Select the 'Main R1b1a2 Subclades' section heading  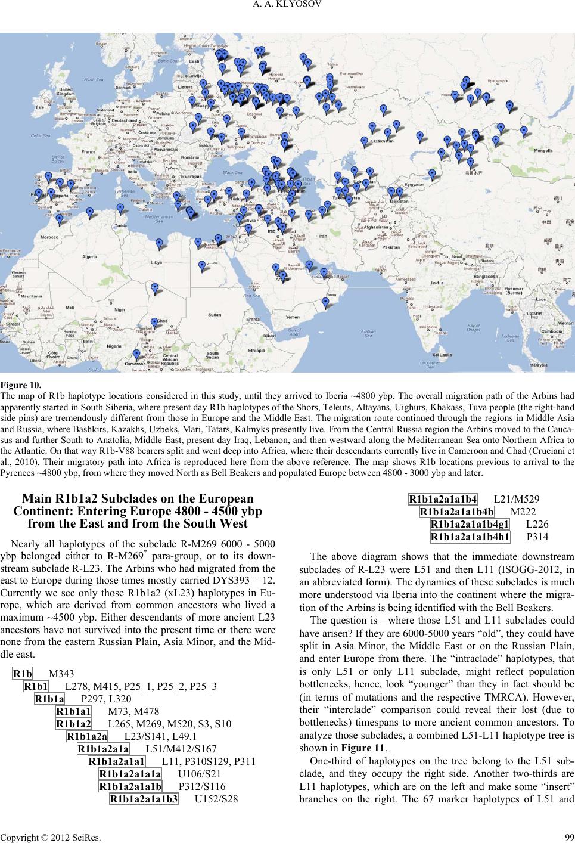coord(138,512)
